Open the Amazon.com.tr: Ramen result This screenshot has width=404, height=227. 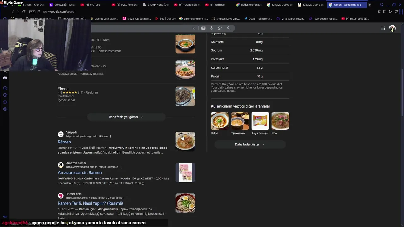pos(80,173)
